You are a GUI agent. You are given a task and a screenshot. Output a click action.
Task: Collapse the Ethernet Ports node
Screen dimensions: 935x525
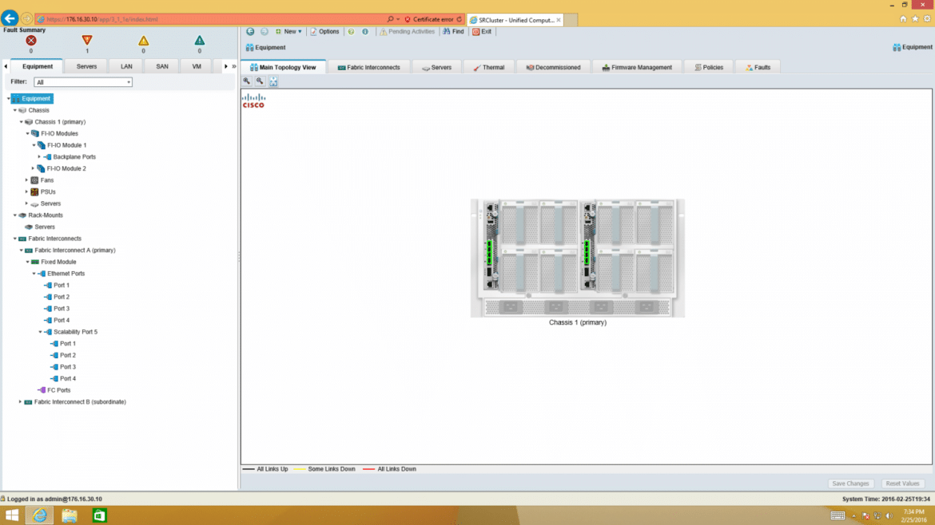[x=34, y=274]
